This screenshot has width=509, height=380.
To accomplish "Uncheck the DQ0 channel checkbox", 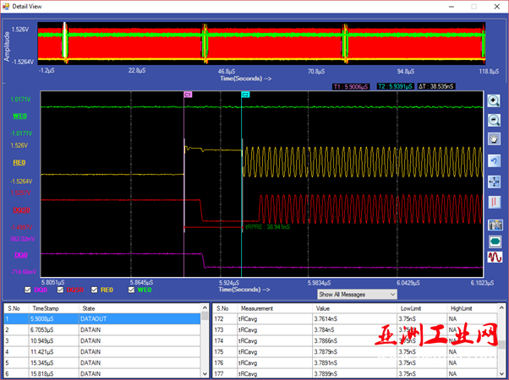I will [28, 290].
